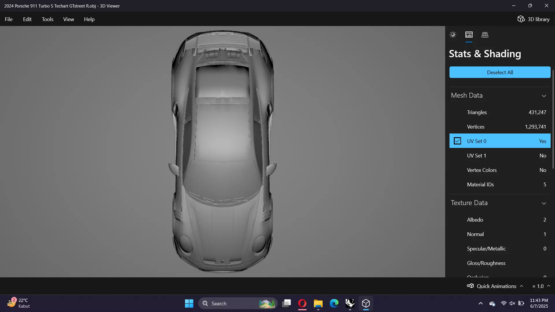The width and height of the screenshot is (555, 312).
Task: Open the 3D Viewer taskbar icon
Action: pyautogui.click(x=366, y=303)
